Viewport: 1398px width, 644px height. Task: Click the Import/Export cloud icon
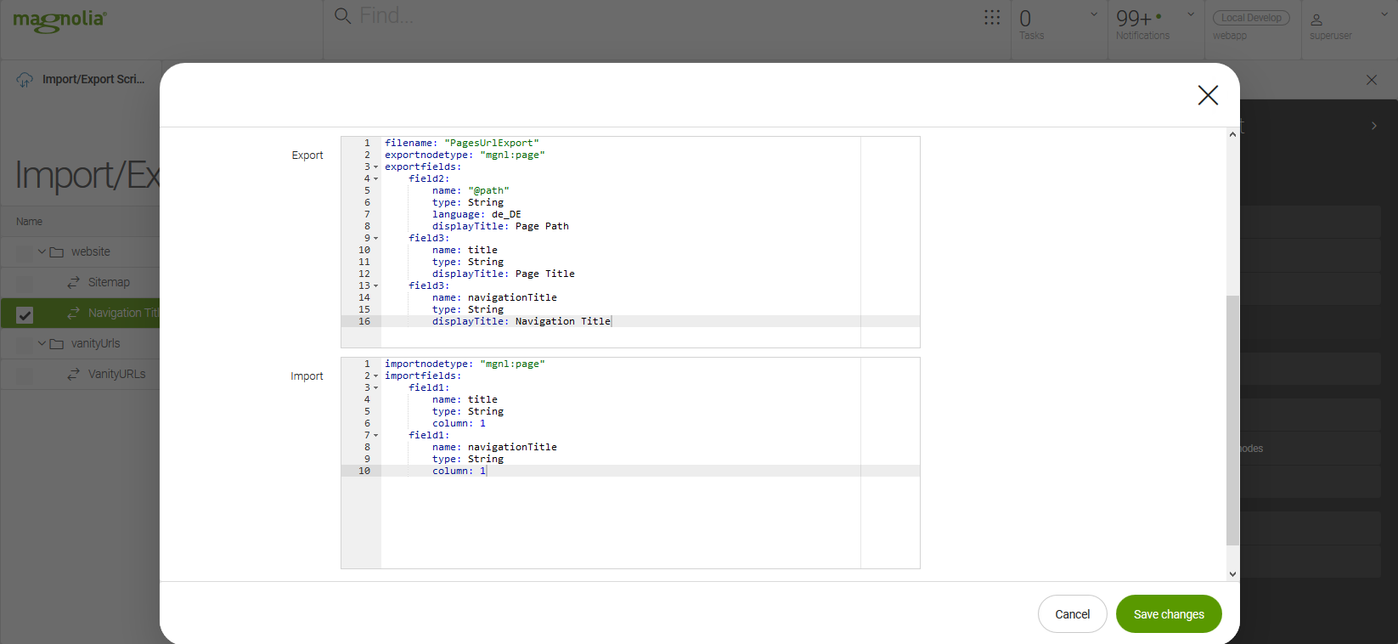pyautogui.click(x=25, y=80)
